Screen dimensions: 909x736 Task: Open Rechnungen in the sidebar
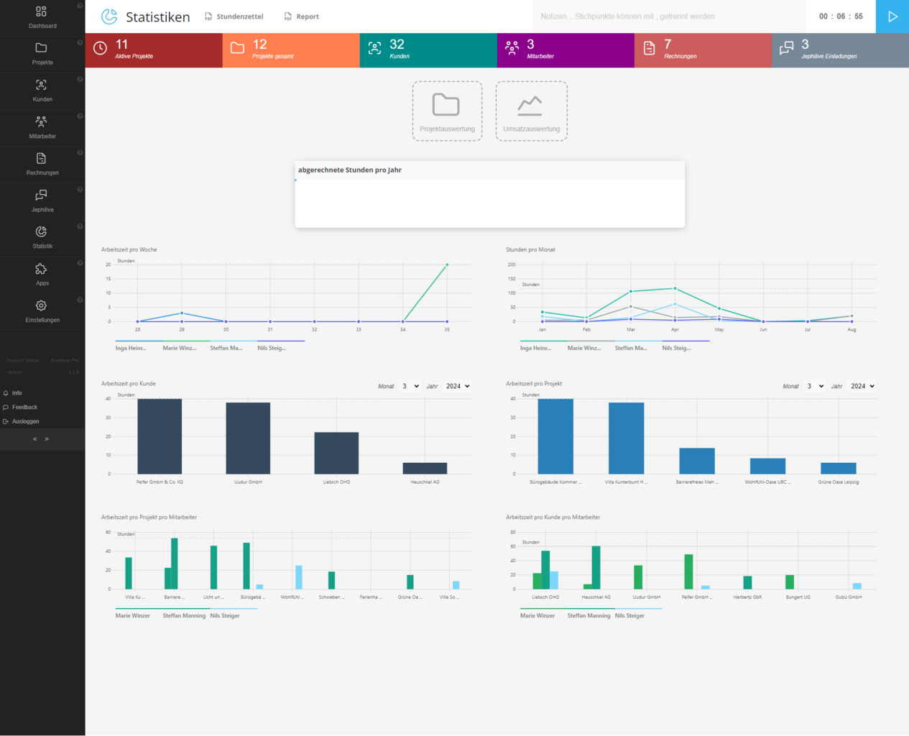(42, 159)
